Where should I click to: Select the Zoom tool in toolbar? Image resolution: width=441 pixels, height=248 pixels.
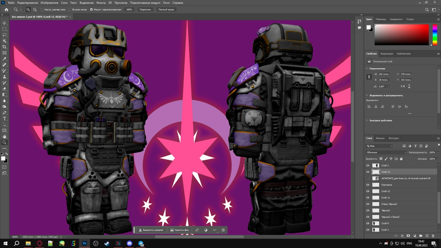4,142
